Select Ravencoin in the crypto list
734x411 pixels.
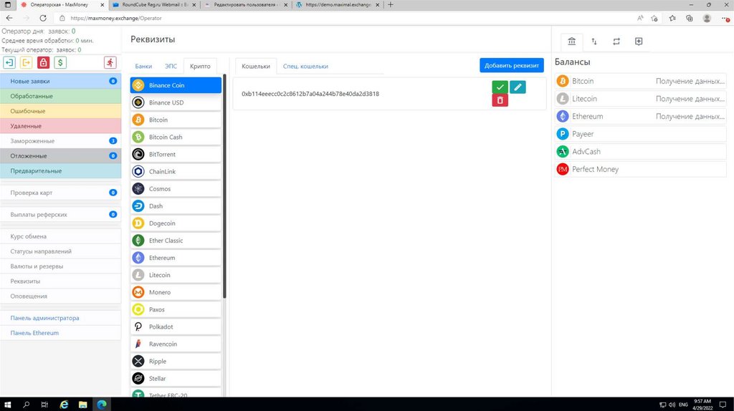[176, 344]
